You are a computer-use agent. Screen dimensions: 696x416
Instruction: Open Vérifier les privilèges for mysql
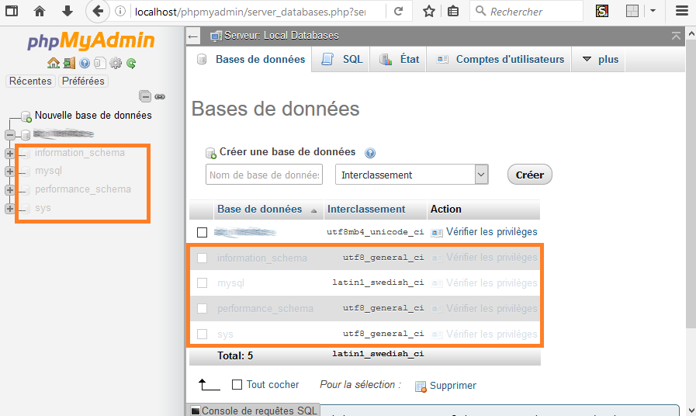coord(491,283)
